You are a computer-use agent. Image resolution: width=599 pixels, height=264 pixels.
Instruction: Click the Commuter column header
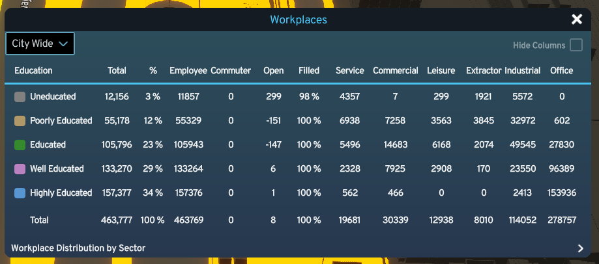(x=231, y=70)
